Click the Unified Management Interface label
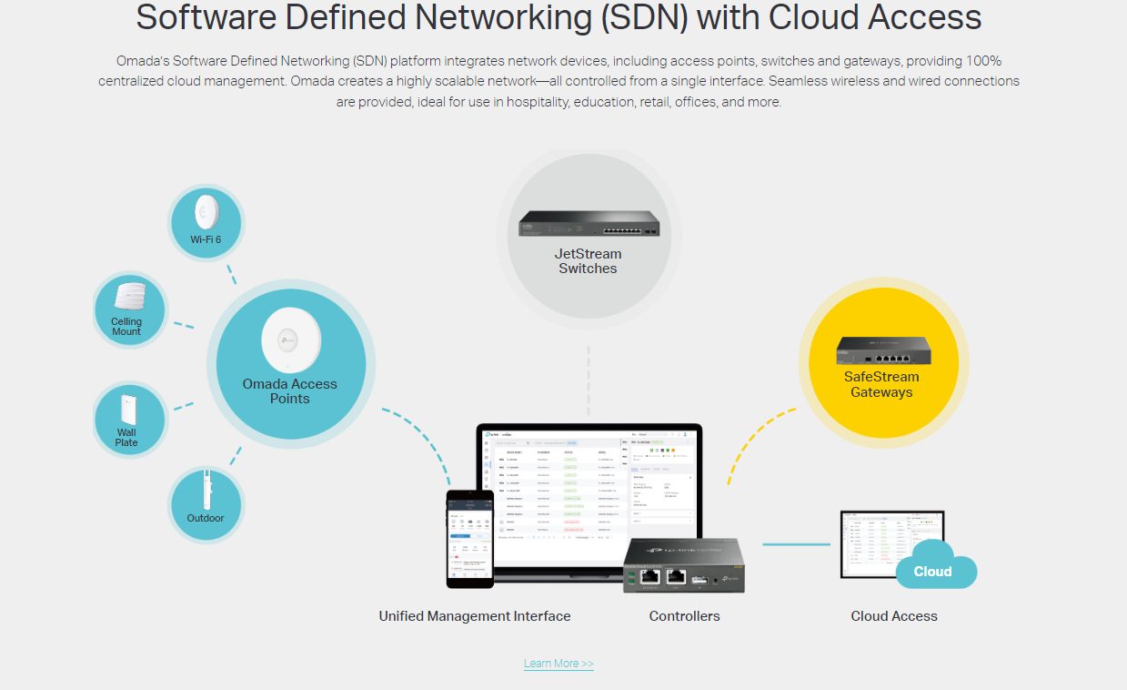The width and height of the screenshot is (1127, 690). pos(475,616)
